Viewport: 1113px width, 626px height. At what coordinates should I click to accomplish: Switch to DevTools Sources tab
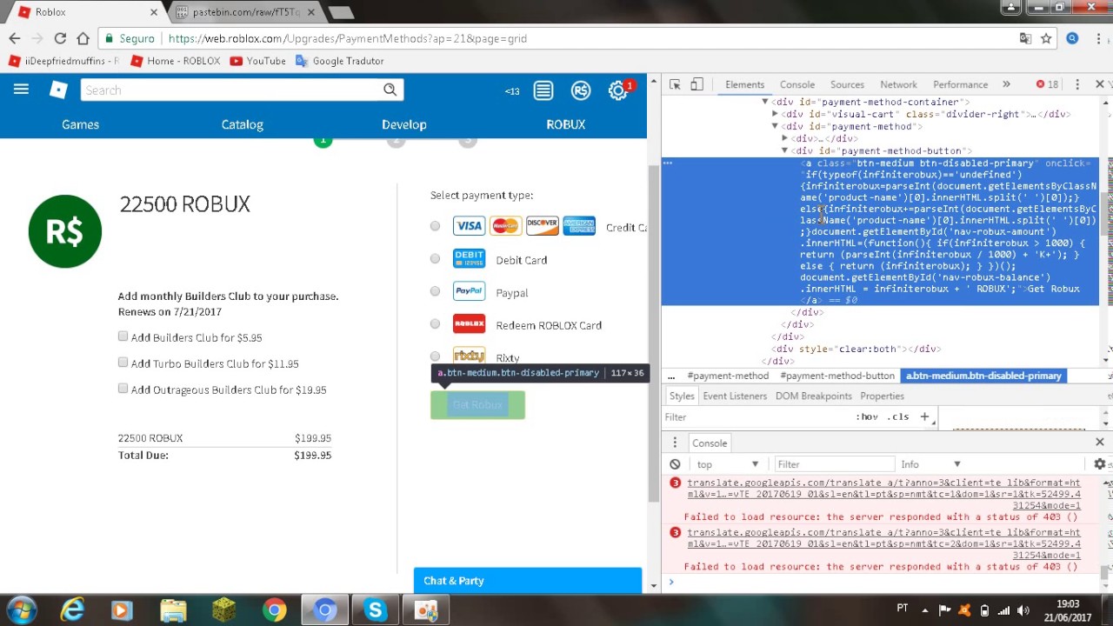point(847,84)
